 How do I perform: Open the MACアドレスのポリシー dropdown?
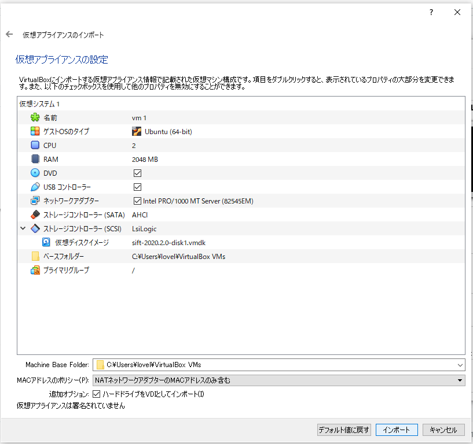(278, 380)
